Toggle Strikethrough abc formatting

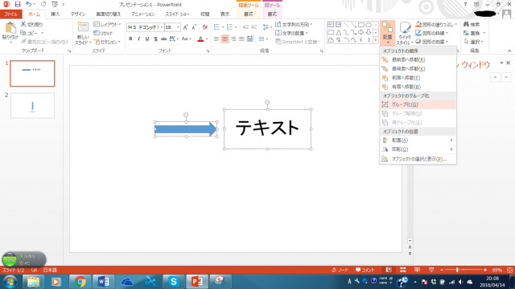164,39
